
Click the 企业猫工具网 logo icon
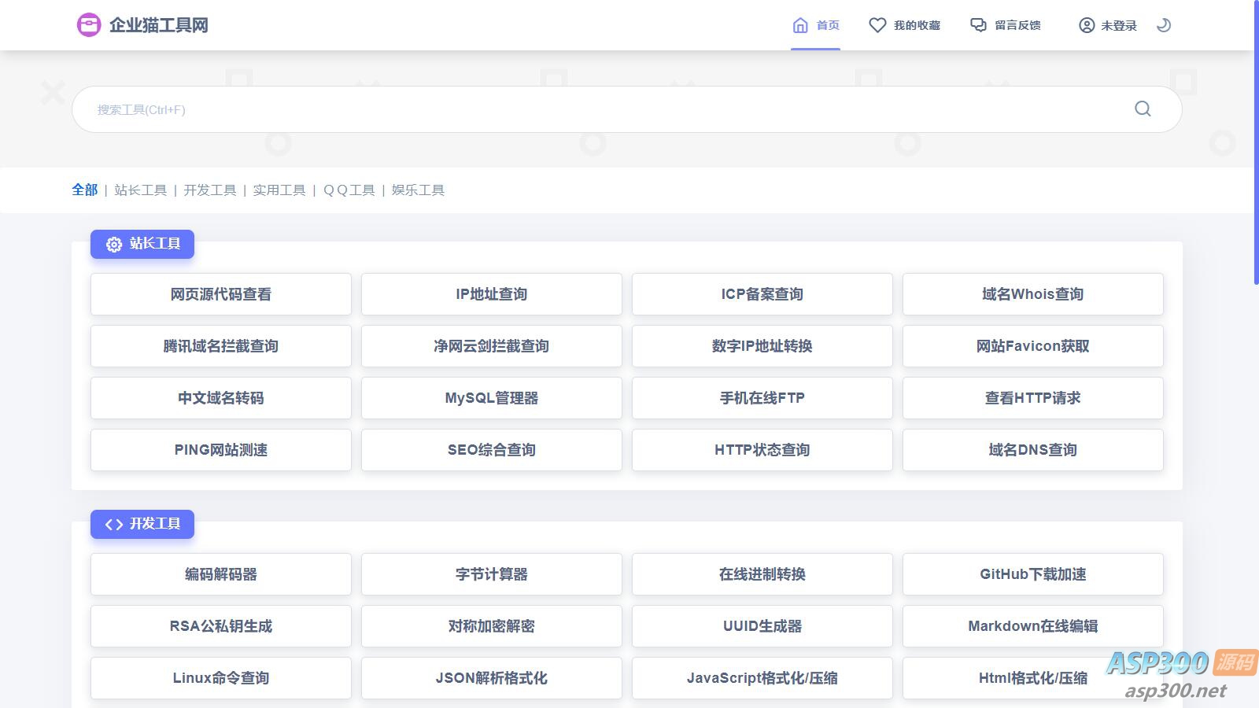(89, 25)
